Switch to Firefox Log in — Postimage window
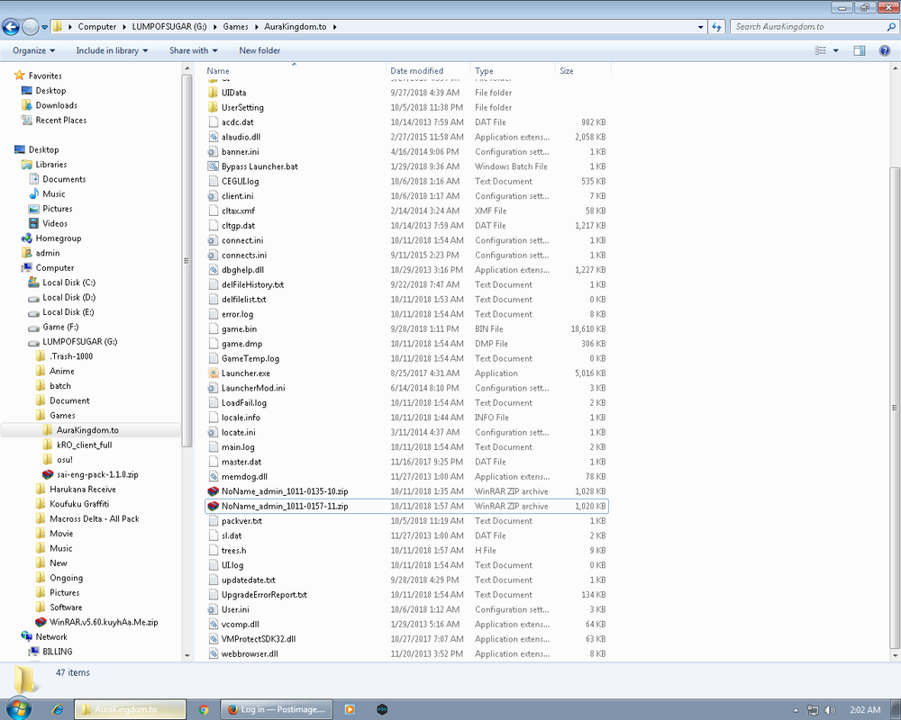Image resolution: width=901 pixels, height=720 pixels. [x=277, y=710]
